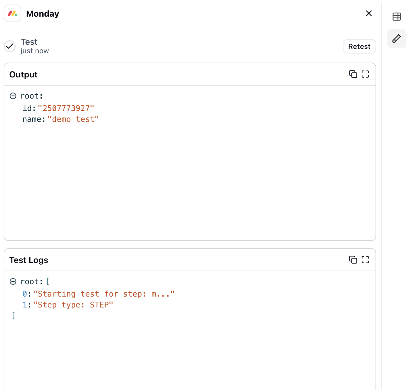Click the Monday logo icon
The width and height of the screenshot is (410, 390).
[x=12, y=13]
